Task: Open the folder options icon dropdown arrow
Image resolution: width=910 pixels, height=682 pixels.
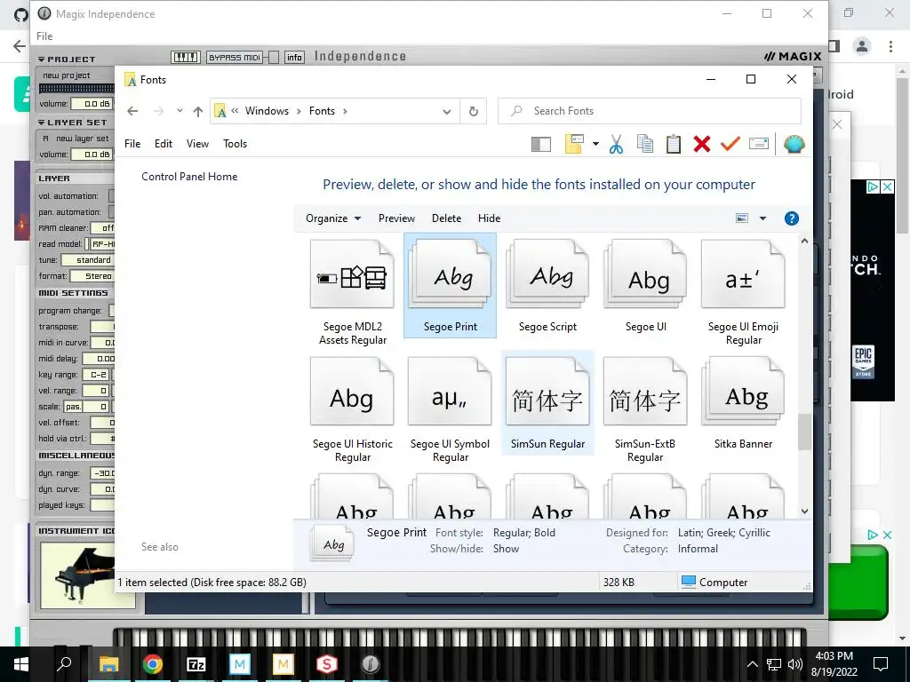Action: (x=595, y=144)
